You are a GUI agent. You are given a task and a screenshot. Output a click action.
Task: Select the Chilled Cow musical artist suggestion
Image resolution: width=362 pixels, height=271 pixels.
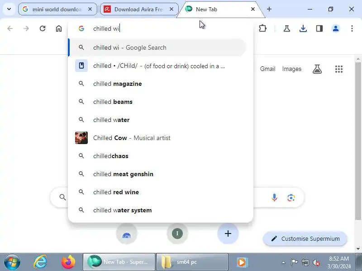click(157, 138)
